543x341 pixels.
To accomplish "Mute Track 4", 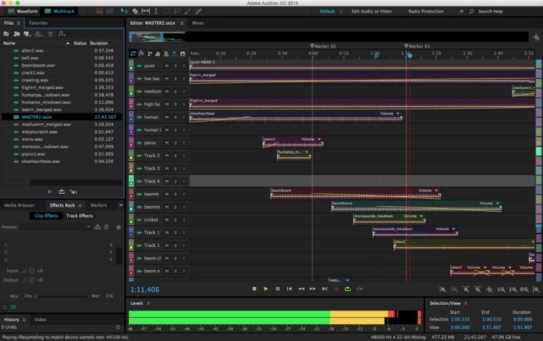I will [x=167, y=181].
